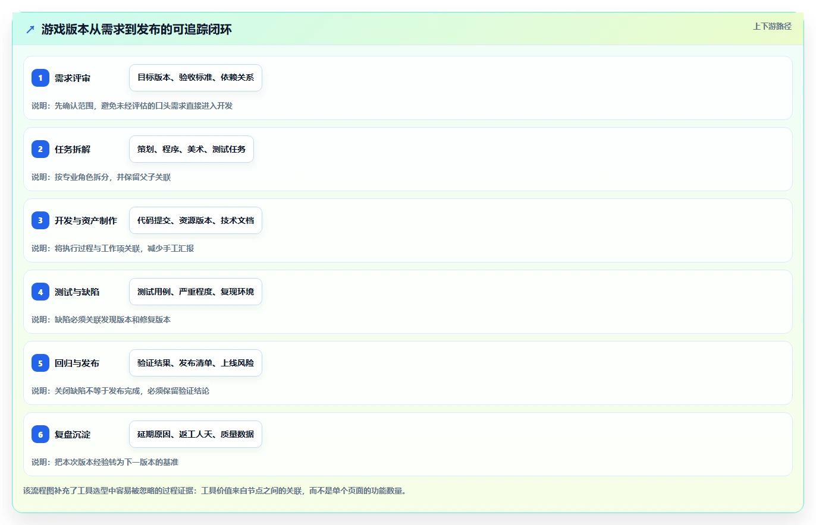Click the note 缺陷必须关联发现版本和修复版本

101,320
